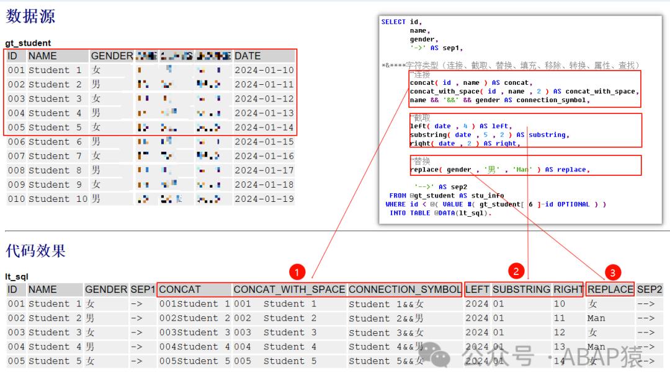Select date cell 2024-01-14
Viewport: 670px width, 392px height.
264,127
